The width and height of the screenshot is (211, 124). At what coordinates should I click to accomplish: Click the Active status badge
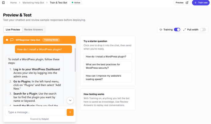(x=76, y=2)
